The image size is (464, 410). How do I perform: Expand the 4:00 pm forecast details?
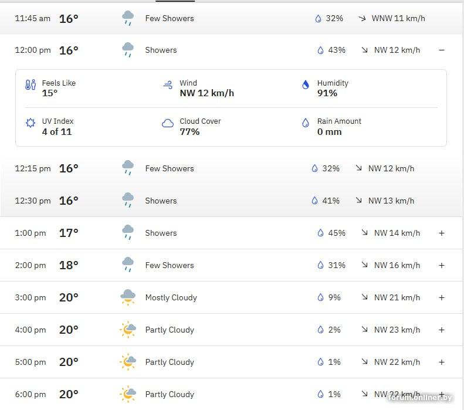442,330
